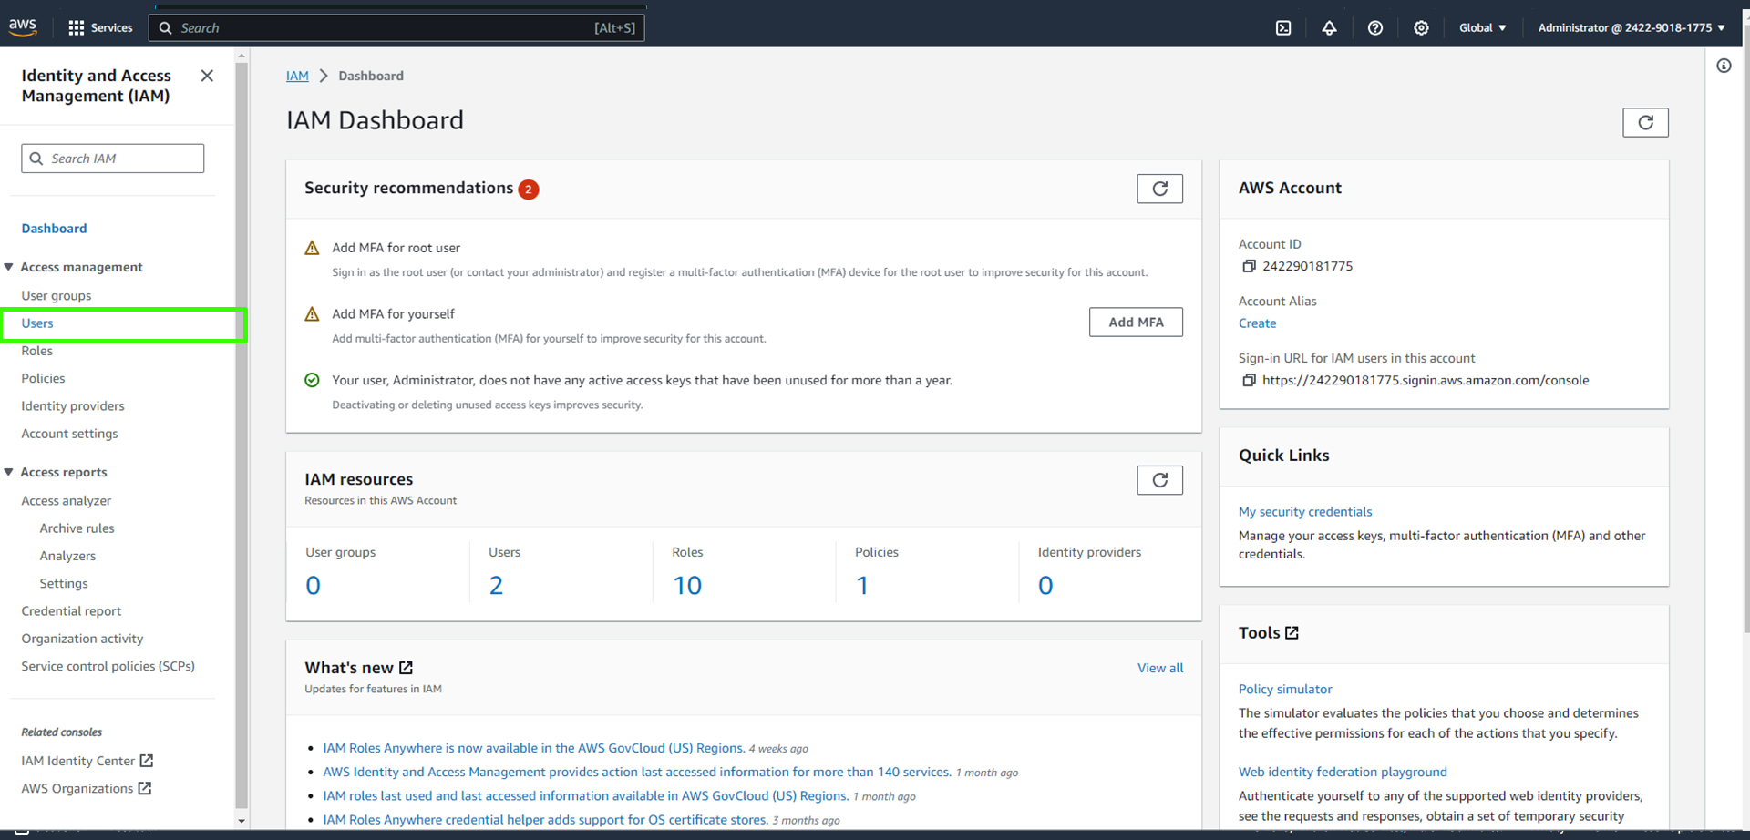
Task: Open settings gear icon in top bar
Action: click(x=1421, y=27)
